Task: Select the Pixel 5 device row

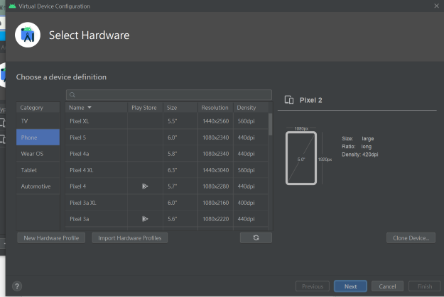Action: tap(166, 138)
